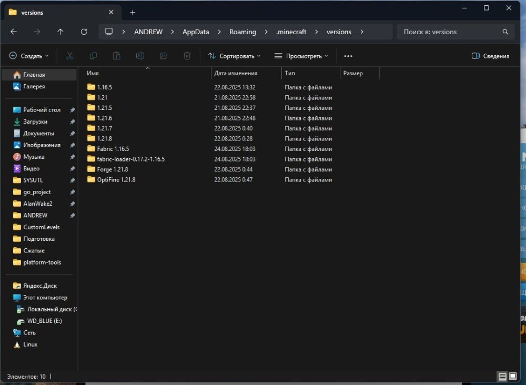Sort by the Дата изменения column header

[246, 73]
